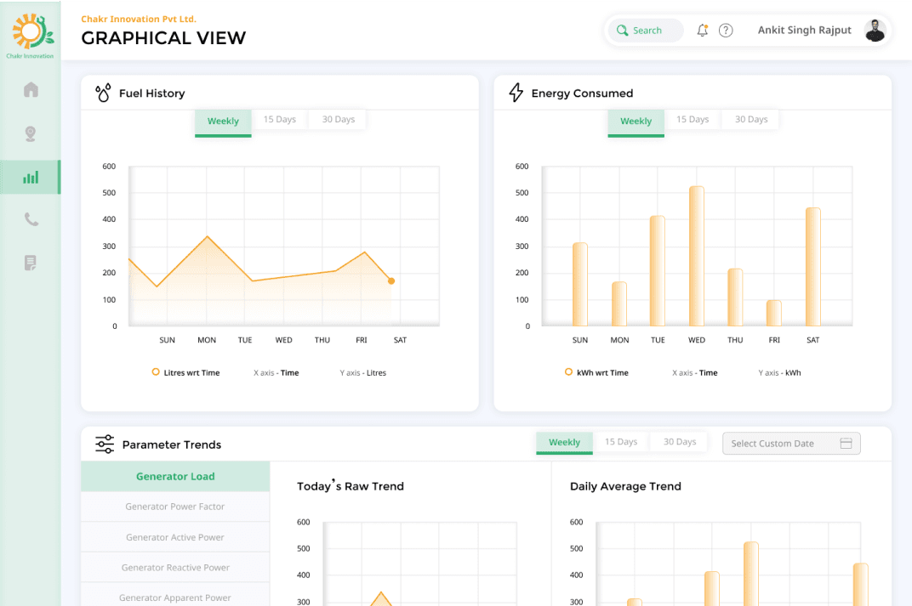
Task: Click the SAT bar in Energy Consumed
Action: coord(813,267)
